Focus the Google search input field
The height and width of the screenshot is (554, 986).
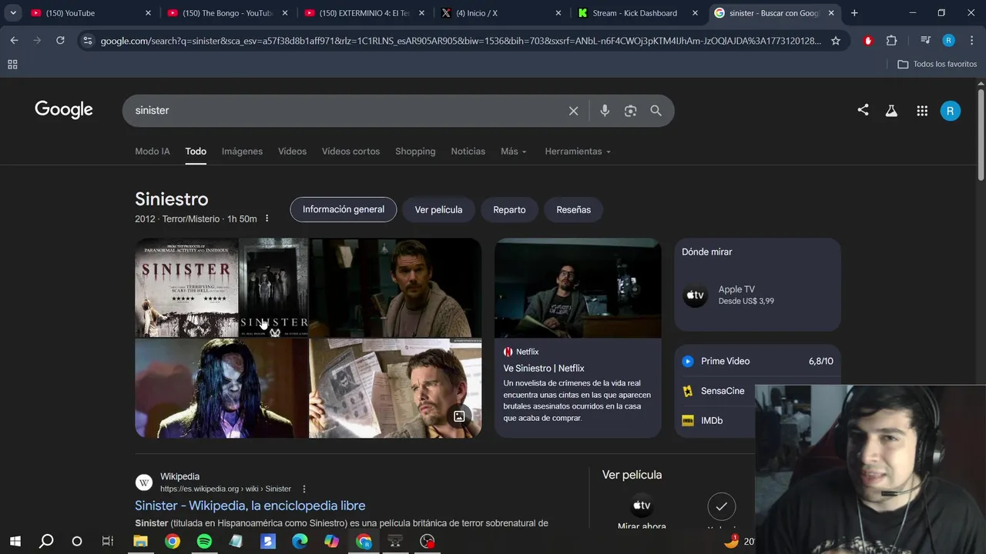pos(347,111)
